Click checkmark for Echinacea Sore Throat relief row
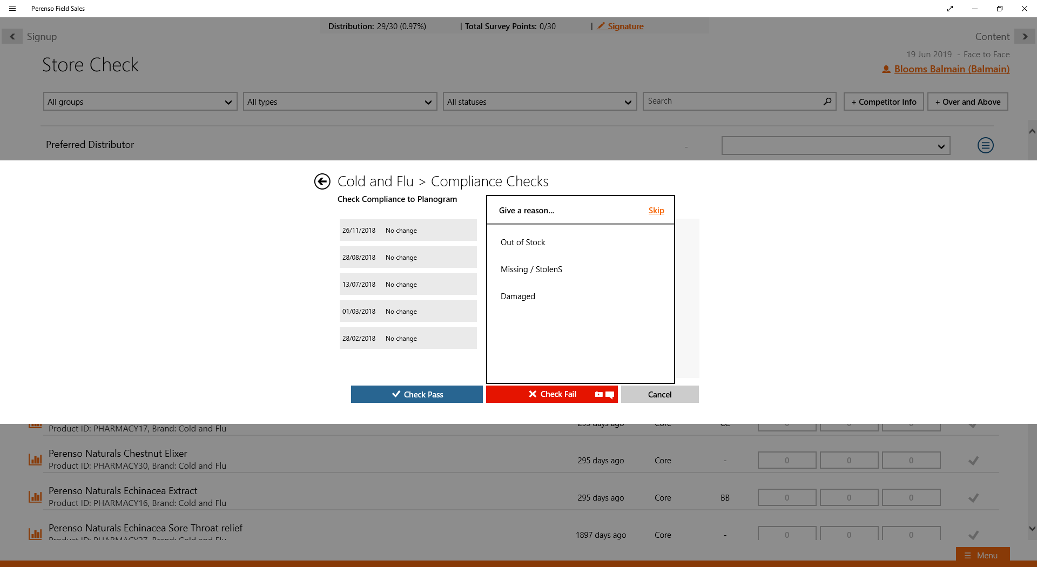Viewport: 1037px width, 567px height. 973,535
